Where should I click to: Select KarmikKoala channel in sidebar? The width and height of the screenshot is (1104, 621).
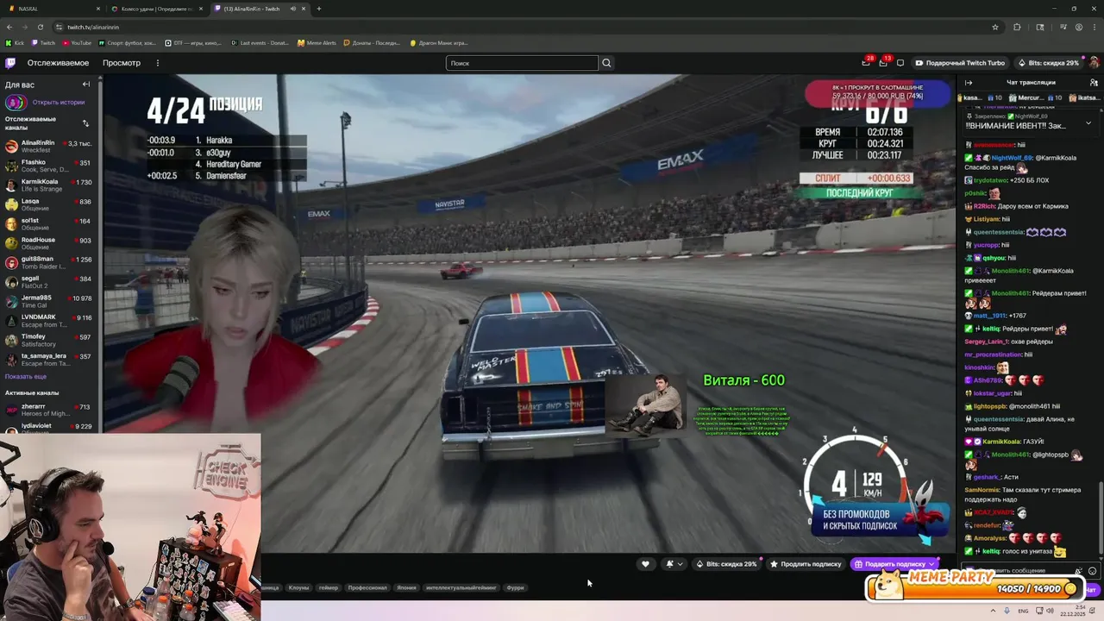(49, 185)
